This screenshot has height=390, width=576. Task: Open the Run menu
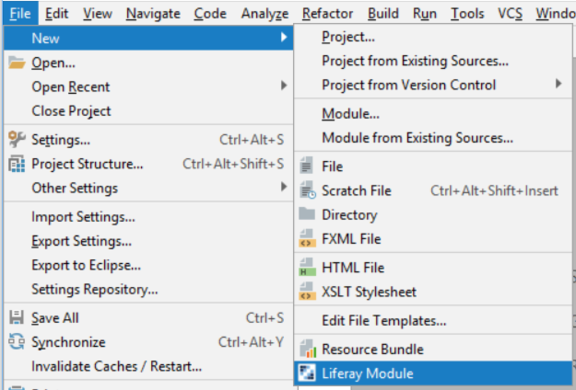pyautogui.click(x=425, y=14)
